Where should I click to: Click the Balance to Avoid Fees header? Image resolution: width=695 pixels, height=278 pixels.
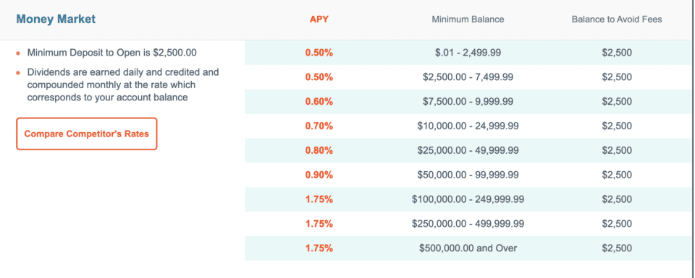617,19
